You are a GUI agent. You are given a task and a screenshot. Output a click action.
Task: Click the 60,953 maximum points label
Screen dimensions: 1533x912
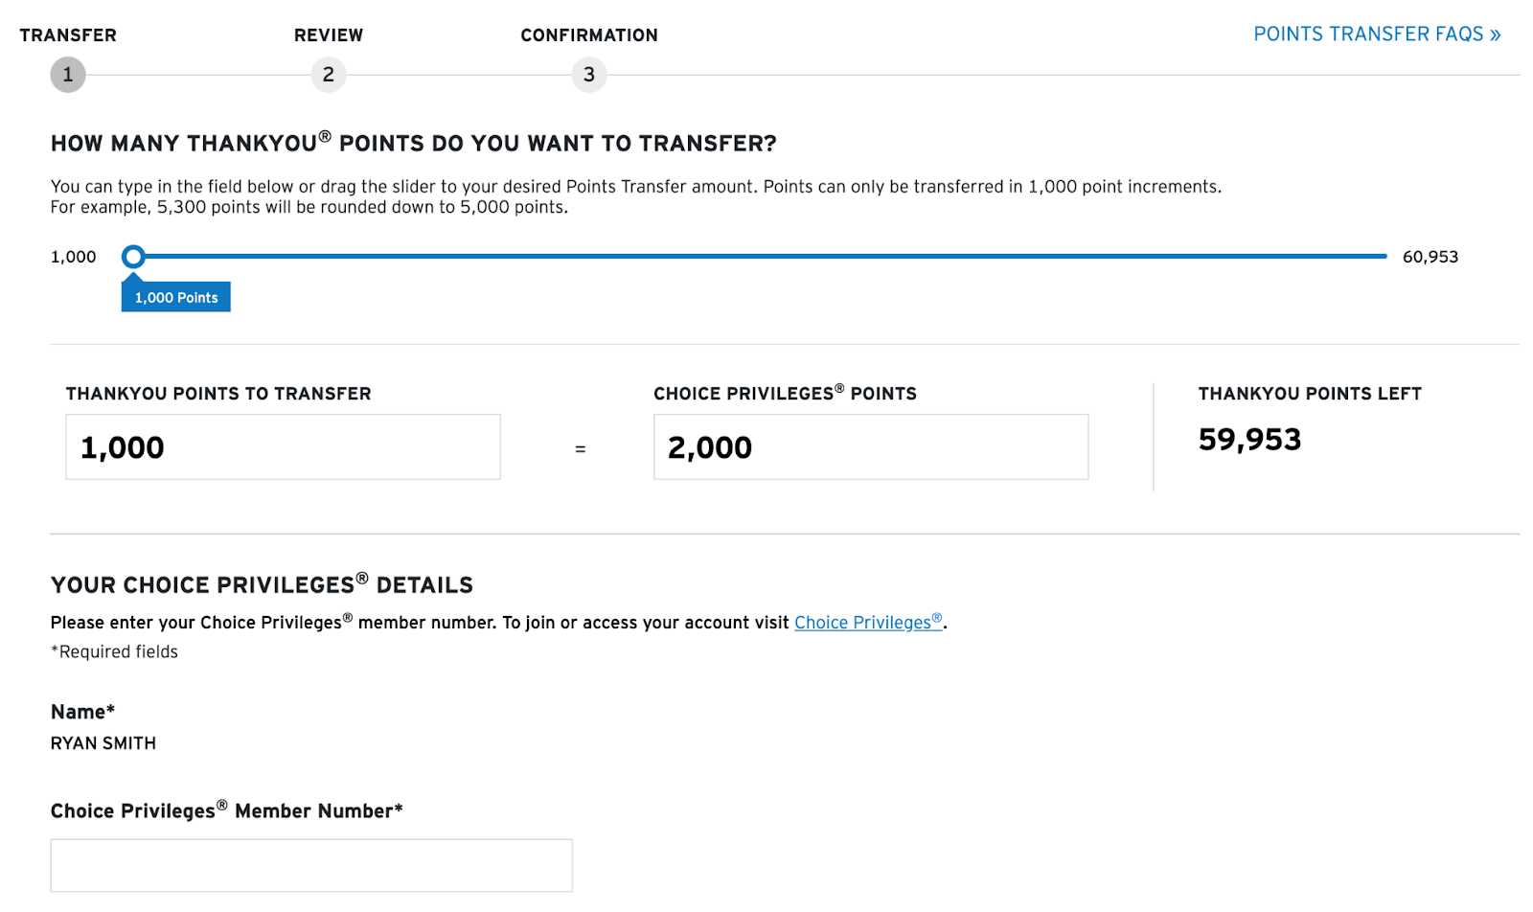click(x=1430, y=257)
